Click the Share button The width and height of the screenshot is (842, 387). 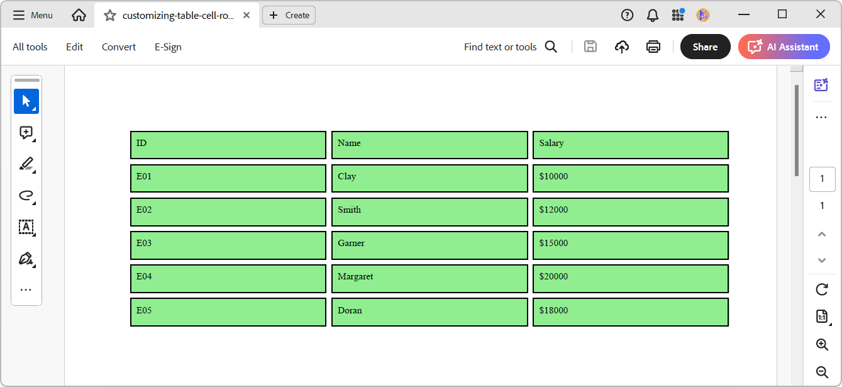click(705, 47)
